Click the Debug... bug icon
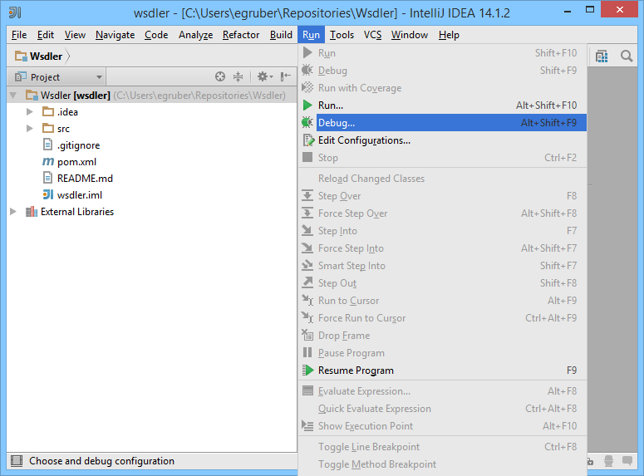 (x=307, y=122)
